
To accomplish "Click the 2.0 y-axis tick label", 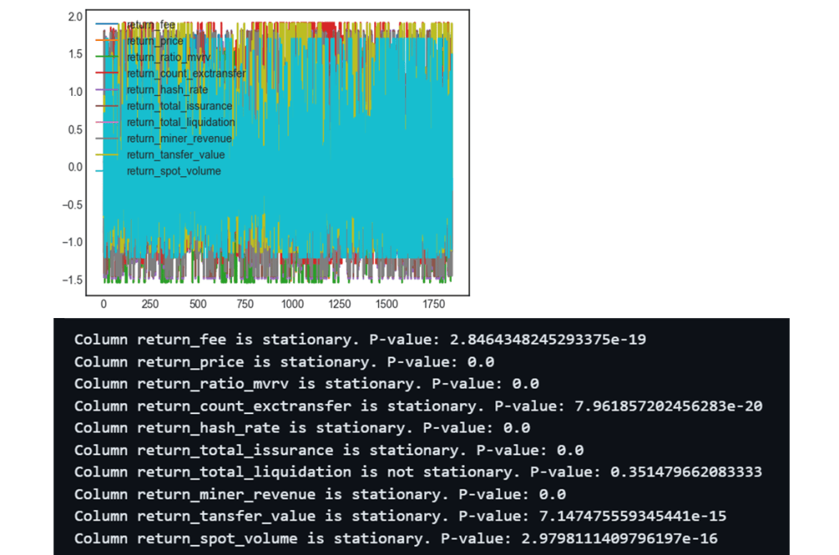I will coord(75,16).
